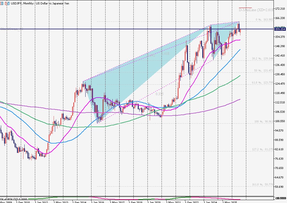
Task: Click the short red D-MaxLine marker line
Action: (245, 8)
